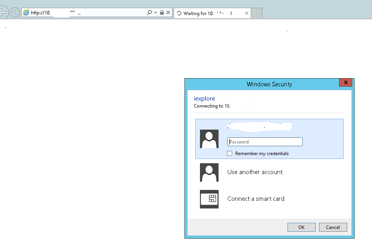Viewport: 372px width, 246px height.
Task: Click the browser Forward arrow button
Action: [x=15, y=12]
